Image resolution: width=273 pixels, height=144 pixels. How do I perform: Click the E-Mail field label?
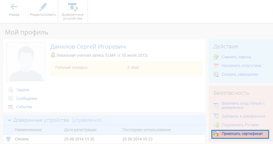click(x=133, y=67)
